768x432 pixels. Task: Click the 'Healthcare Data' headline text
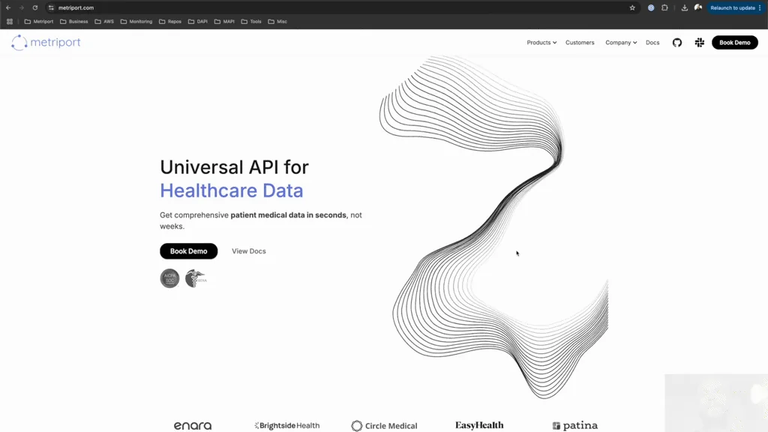(x=232, y=190)
